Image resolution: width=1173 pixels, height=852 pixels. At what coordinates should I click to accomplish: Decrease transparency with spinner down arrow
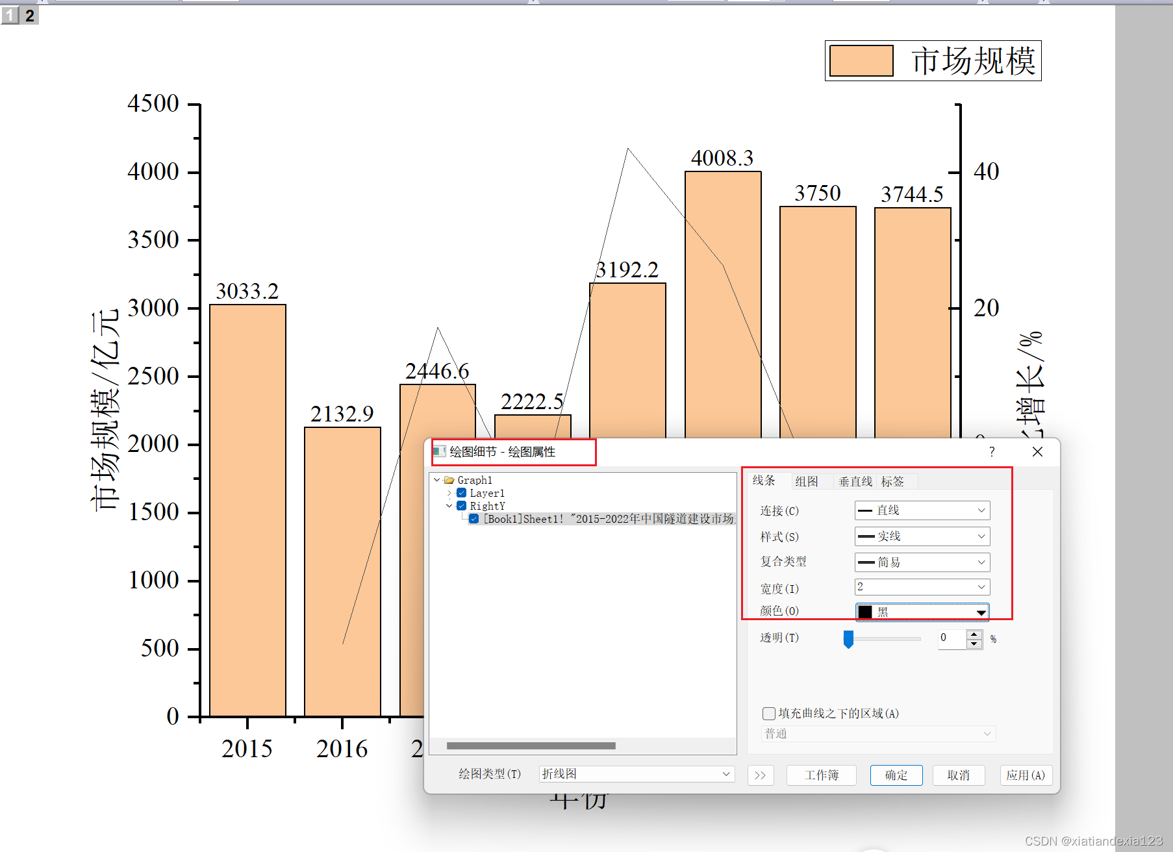point(974,644)
